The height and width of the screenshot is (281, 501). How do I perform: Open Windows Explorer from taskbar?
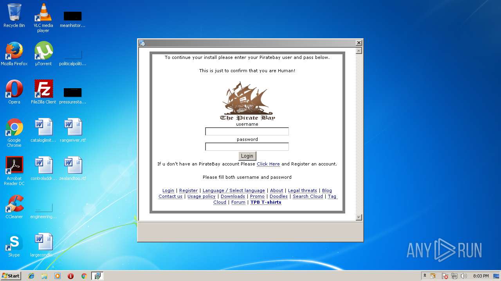coord(44,276)
